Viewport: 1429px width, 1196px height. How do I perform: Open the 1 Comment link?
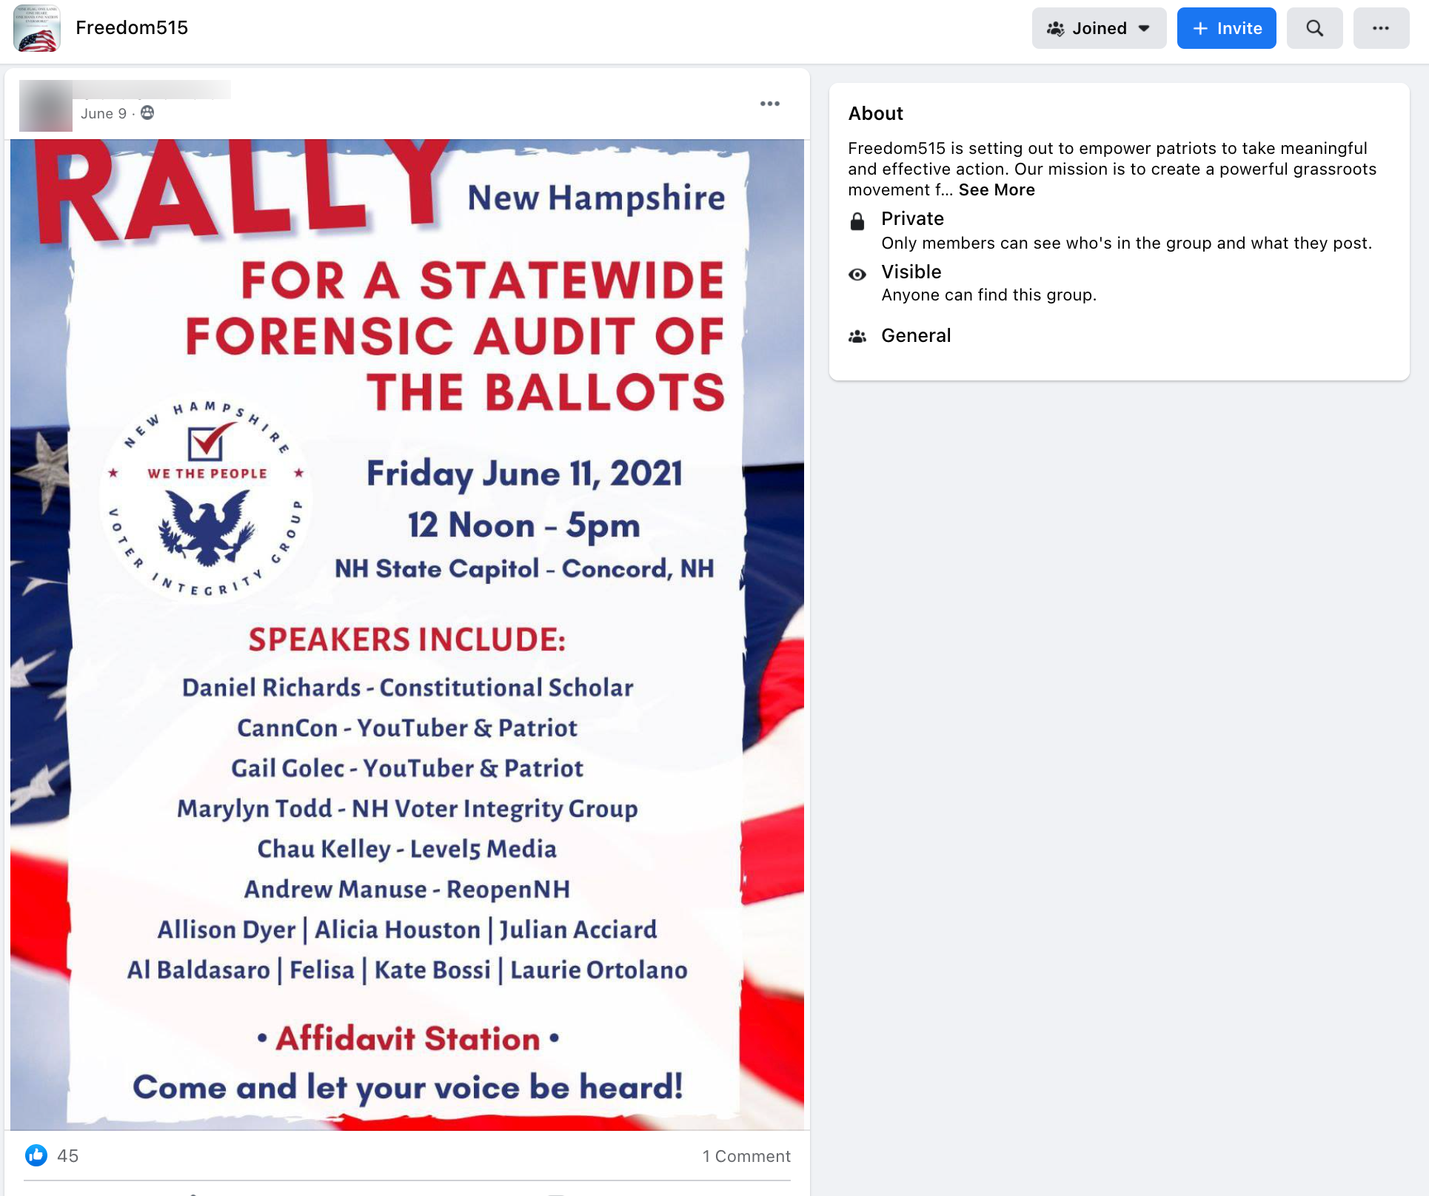point(746,1155)
